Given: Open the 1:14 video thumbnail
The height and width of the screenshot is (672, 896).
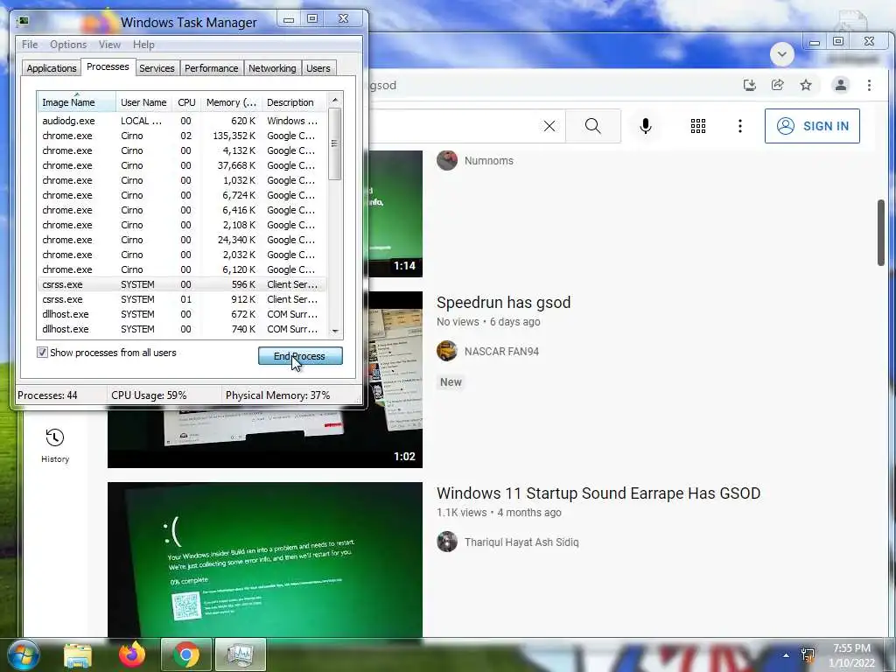Looking at the screenshot, I should (x=395, y=213).
